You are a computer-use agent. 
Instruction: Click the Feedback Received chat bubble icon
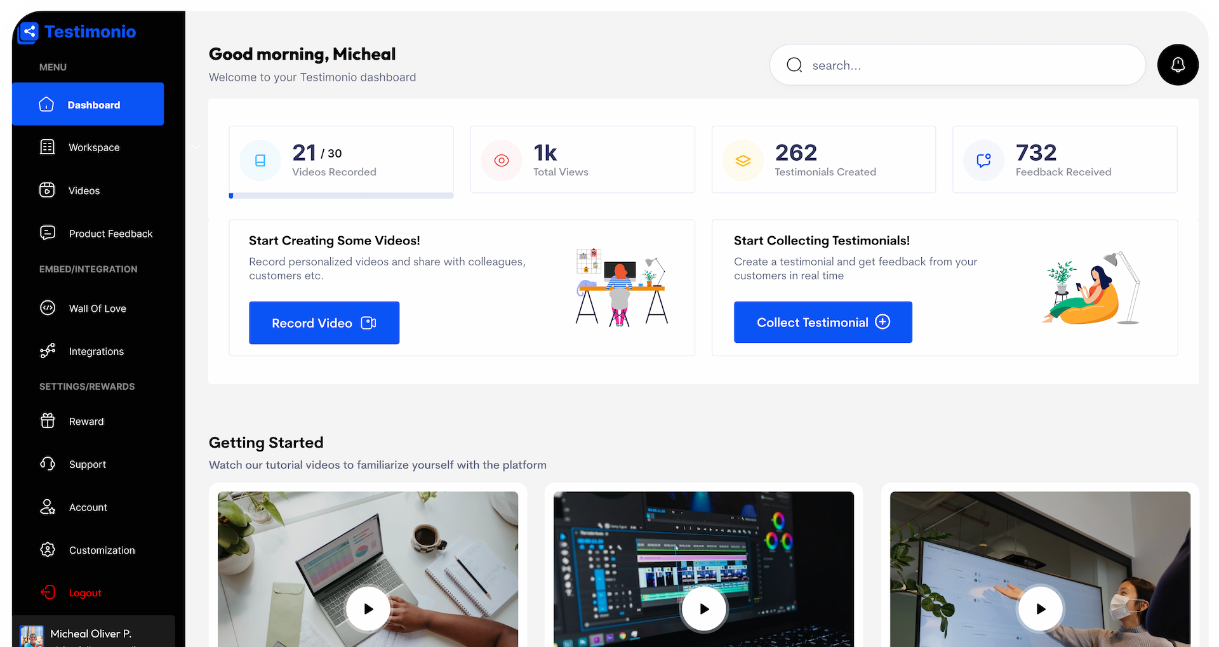pyautogui.click(x=983, y=161)
